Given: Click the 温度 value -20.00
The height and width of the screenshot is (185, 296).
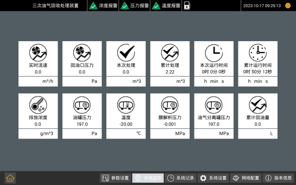Looking at the screenshot, I should [126, 124].
